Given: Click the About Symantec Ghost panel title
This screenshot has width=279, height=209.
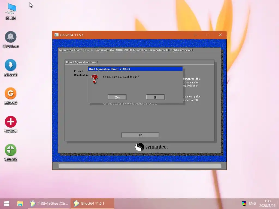Looking at the screenshot, I should (82, 62).
